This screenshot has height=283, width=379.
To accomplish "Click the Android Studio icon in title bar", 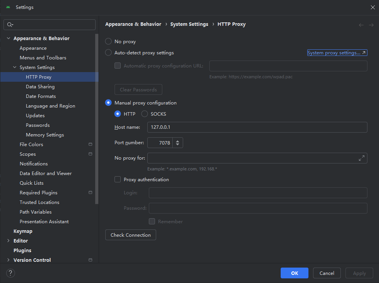I will tap(8, 7).
